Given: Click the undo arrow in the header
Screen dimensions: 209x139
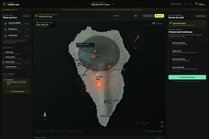Looking at the screenshot, I should 185,4.
